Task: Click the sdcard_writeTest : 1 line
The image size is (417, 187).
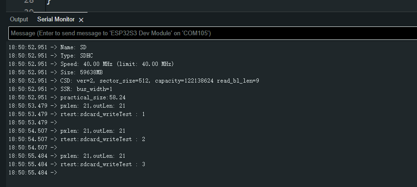Action: [77, 114]
